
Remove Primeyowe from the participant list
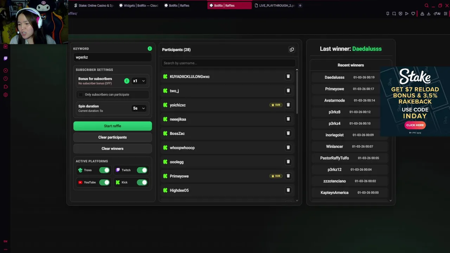pos(288,176)
